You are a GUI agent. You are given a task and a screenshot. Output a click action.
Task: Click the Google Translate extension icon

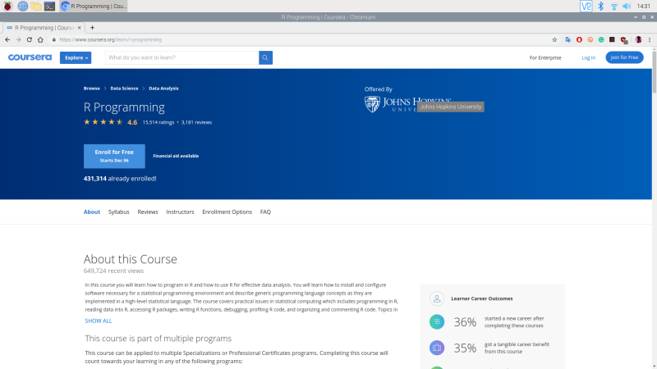(x=567, y=39)
